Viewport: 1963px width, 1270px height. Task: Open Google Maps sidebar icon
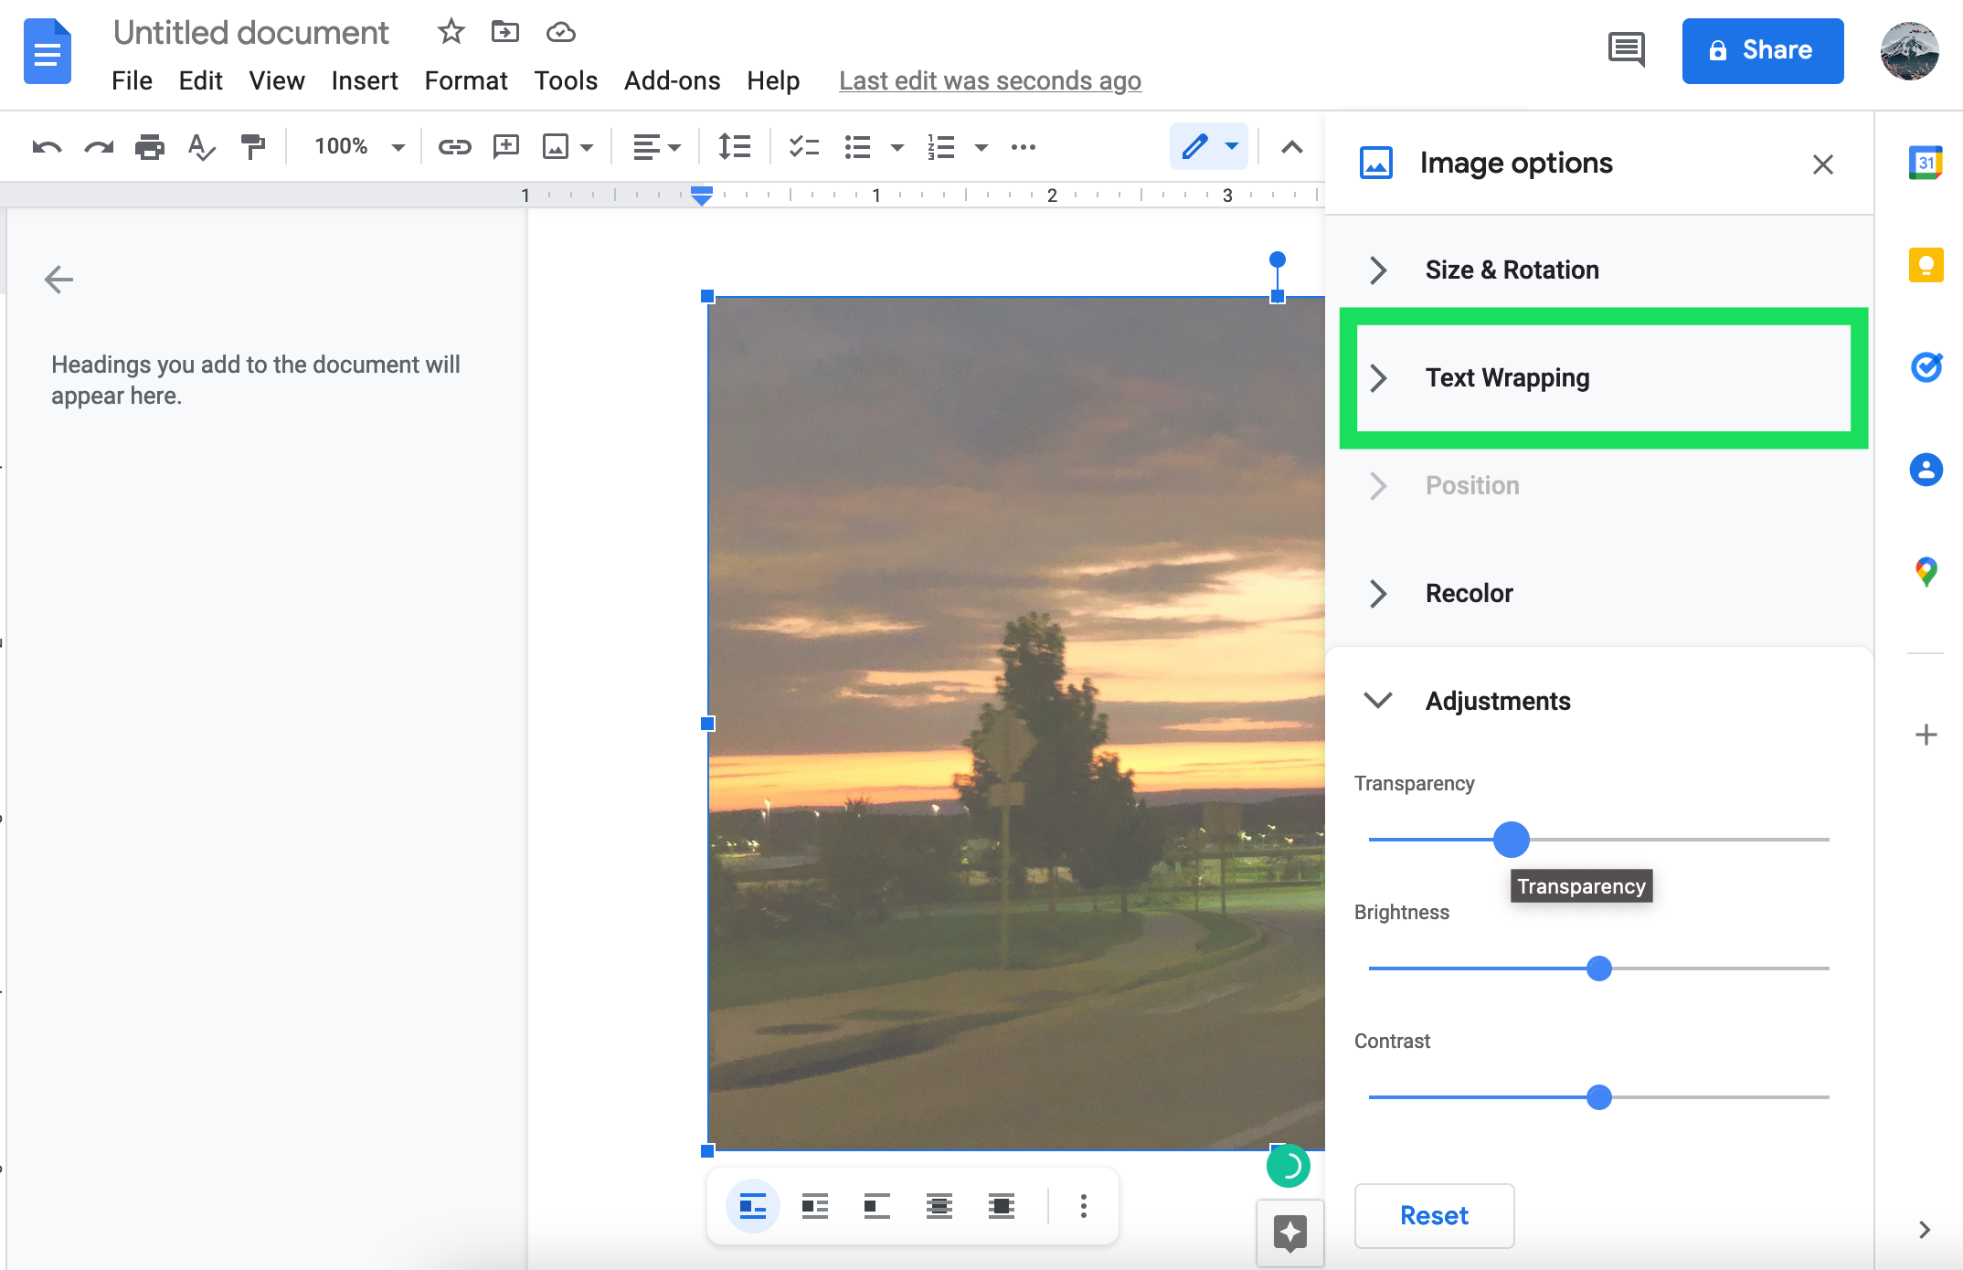point(1926,572)
